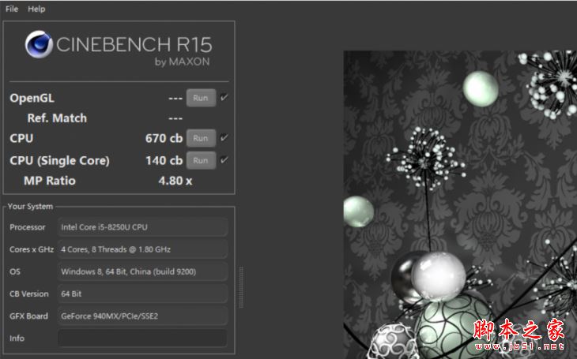
Task: Run the OpenGL benchmark
Action: pos(201,98)
